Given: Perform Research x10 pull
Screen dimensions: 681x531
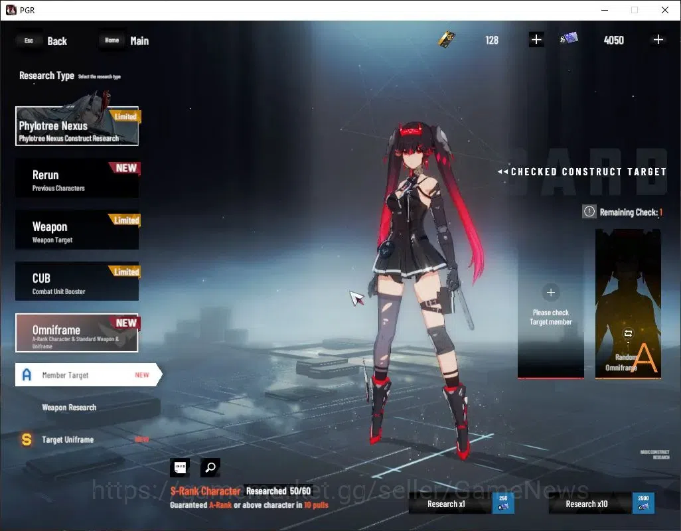Looking at the screenshot, I should coord(601,504).
